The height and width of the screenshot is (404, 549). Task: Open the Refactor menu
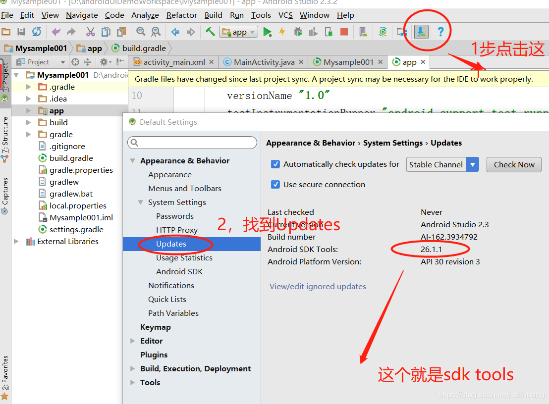[182, 15]
